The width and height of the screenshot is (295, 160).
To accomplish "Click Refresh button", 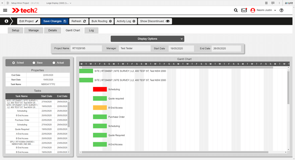I will click(79, 21).
